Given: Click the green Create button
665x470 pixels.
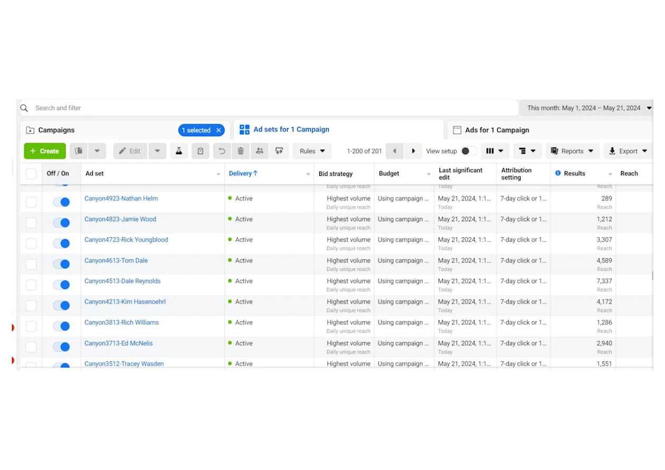Looking at the screenshot, I should coord(45,151).
